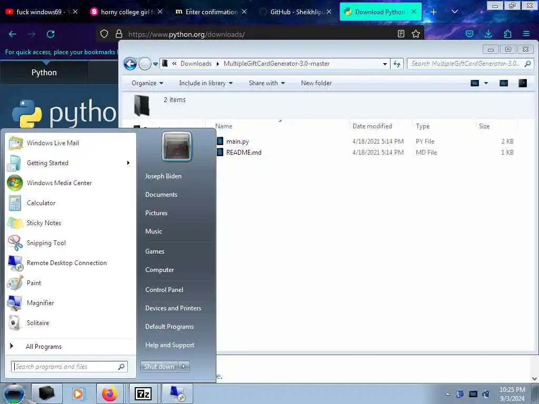Click the user account picture
Viewport: 539px width, 404px height.
(x=177, y=146)
